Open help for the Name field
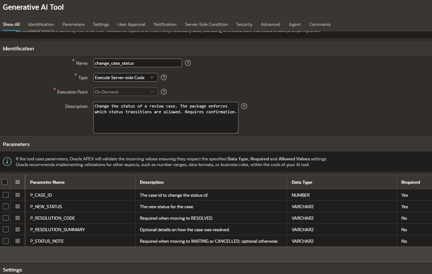Screen dimensions: 432x274 click(x=188, y=63)
